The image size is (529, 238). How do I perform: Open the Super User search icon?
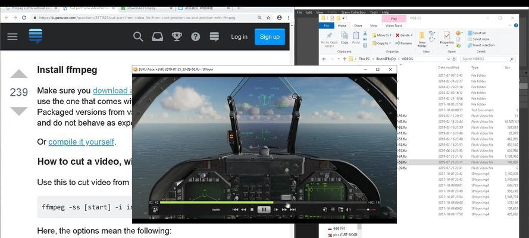138,36
